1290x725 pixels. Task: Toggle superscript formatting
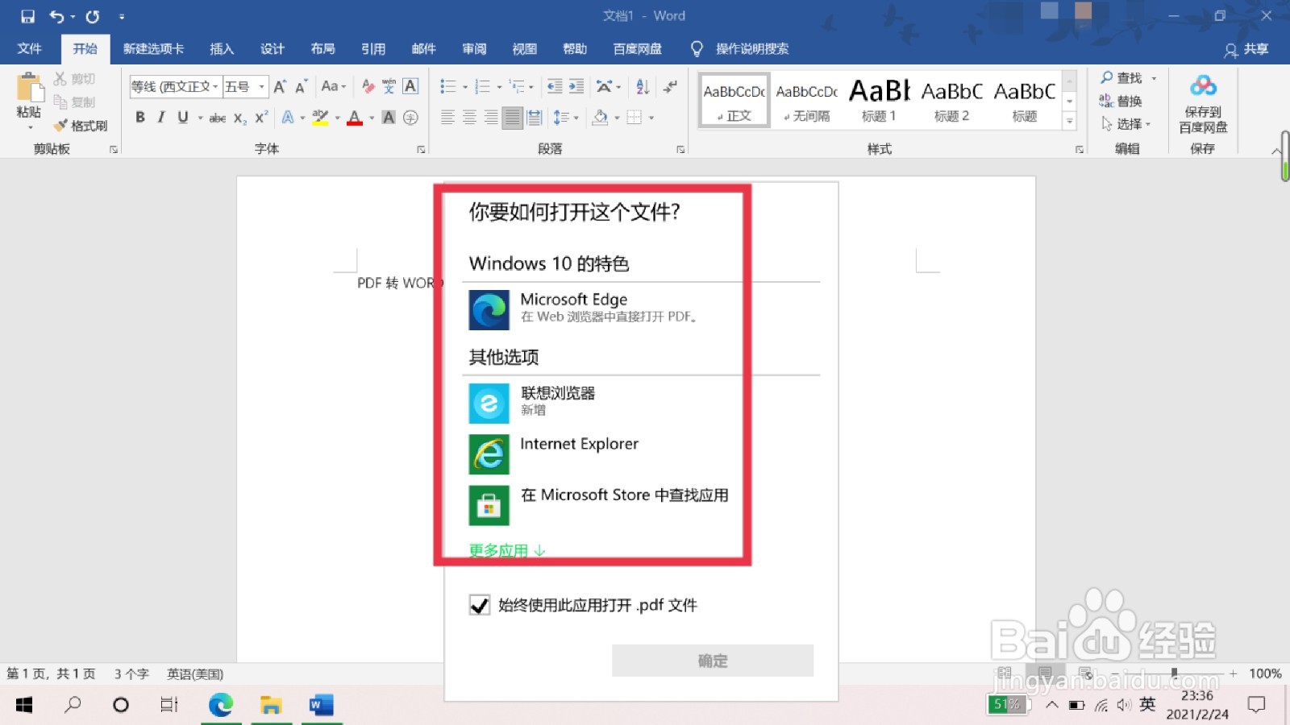click(261, 118)
